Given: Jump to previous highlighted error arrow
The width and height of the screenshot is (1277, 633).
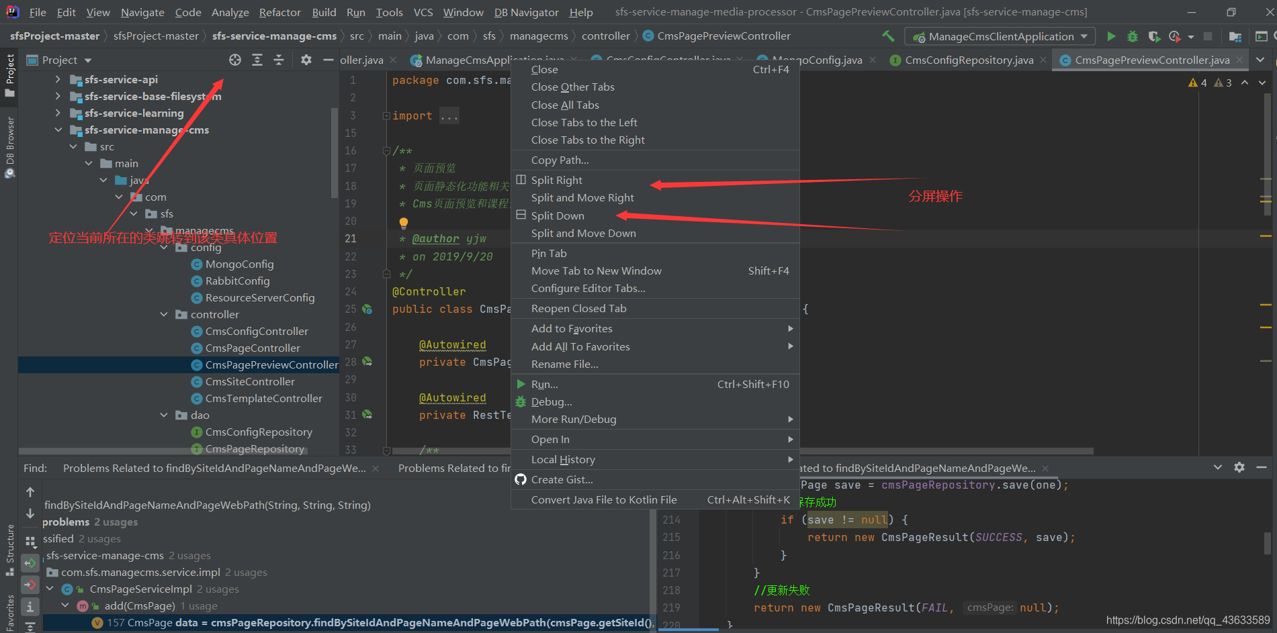Looking at the screenshot, I should point(1245,83).
